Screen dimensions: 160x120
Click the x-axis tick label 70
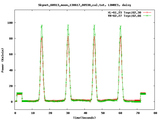(x=138, y=113)
